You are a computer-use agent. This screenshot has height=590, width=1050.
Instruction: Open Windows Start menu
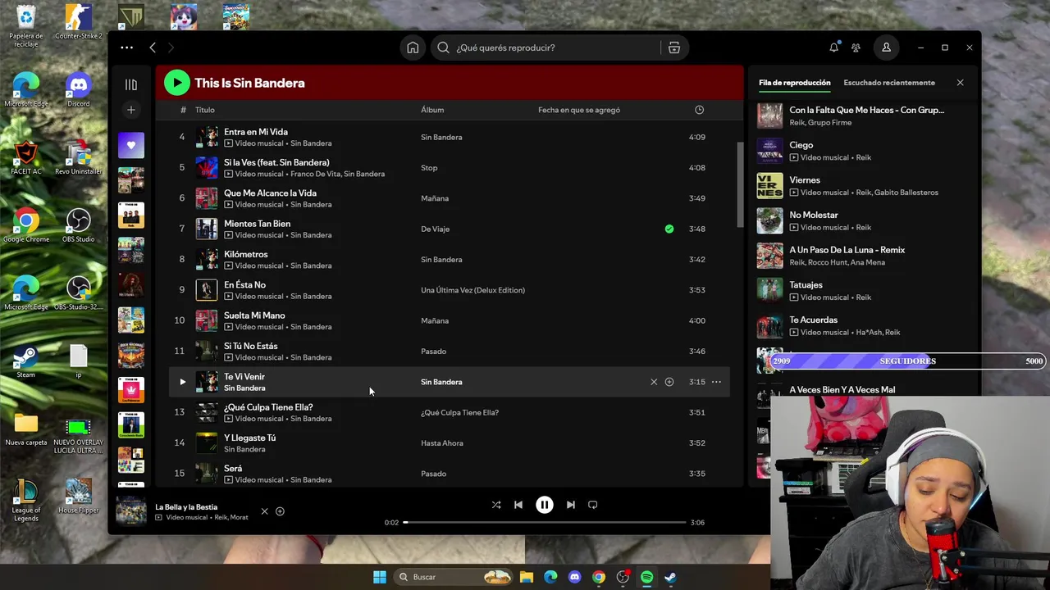point(380,577)
